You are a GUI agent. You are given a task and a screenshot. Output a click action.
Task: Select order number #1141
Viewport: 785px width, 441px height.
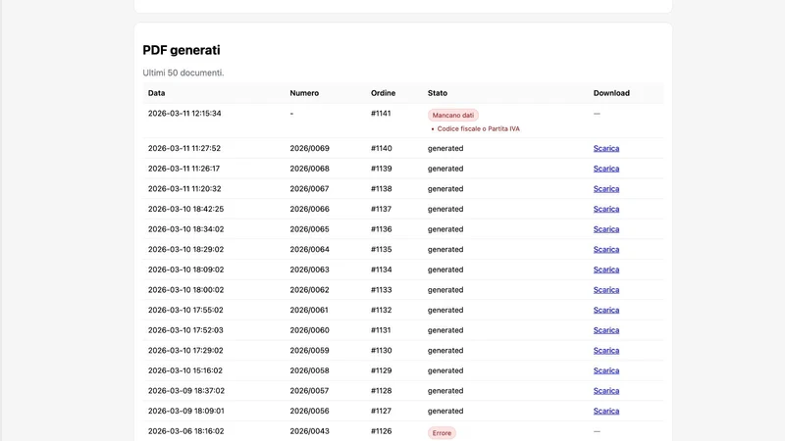(x=381, y=114)
